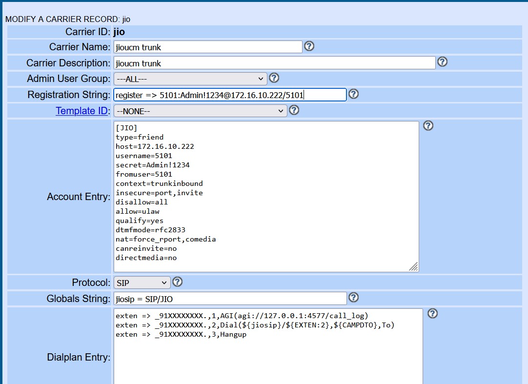This screenshot has width=528, height=384.
Task: Expand the Protocol SIP dropdown
Action: click(142, 283)
